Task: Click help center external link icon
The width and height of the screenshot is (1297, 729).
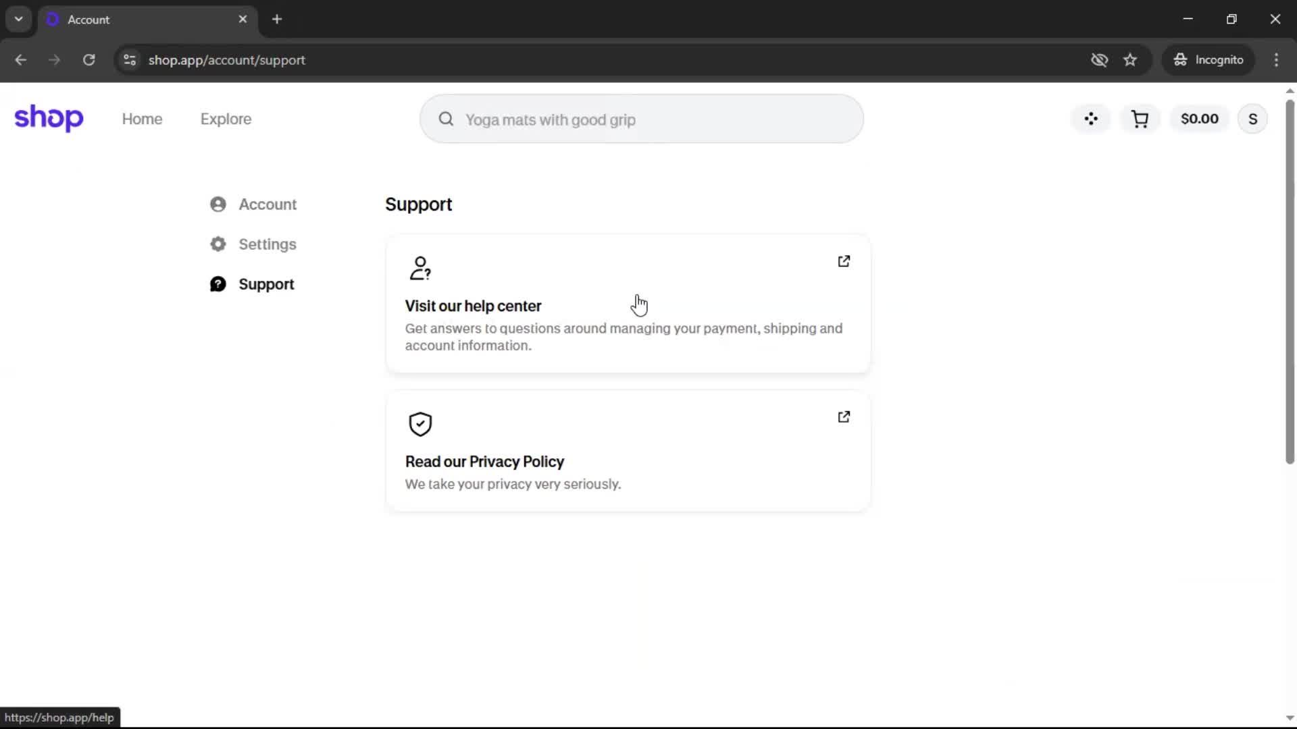Action: point(844,261)
